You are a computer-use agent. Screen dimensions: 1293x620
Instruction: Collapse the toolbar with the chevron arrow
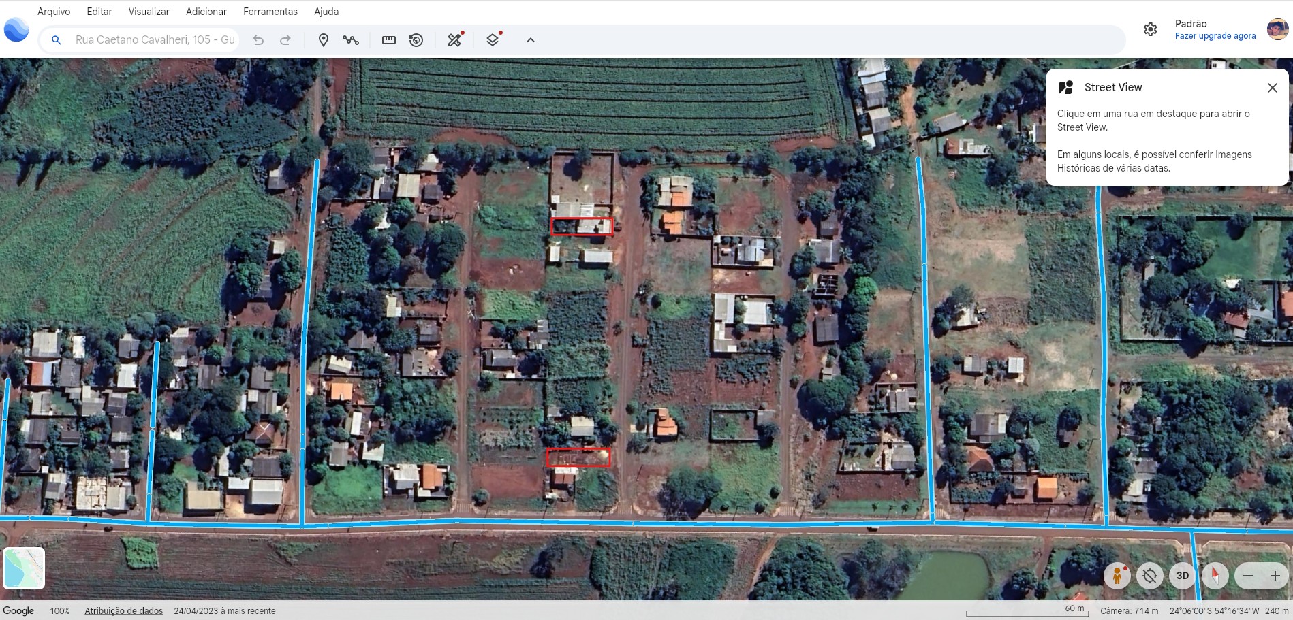531,40
